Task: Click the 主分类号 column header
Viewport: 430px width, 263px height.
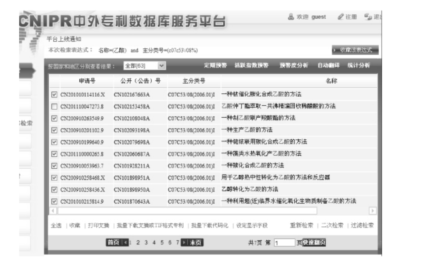Action: (x=194, y=81)
